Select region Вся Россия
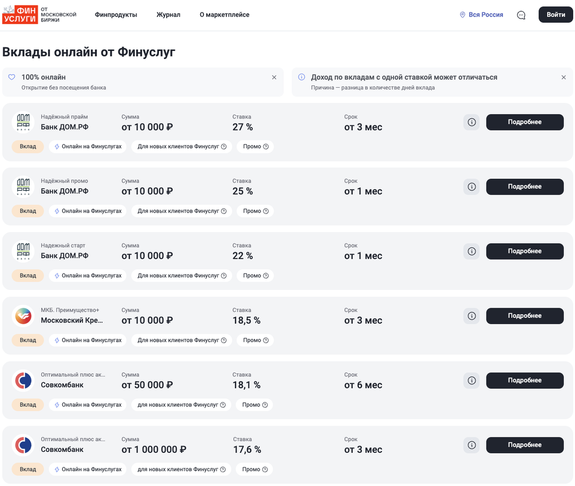Image resolution: width=575 pixels, height=486 pixels. click(x=482, y=15)
